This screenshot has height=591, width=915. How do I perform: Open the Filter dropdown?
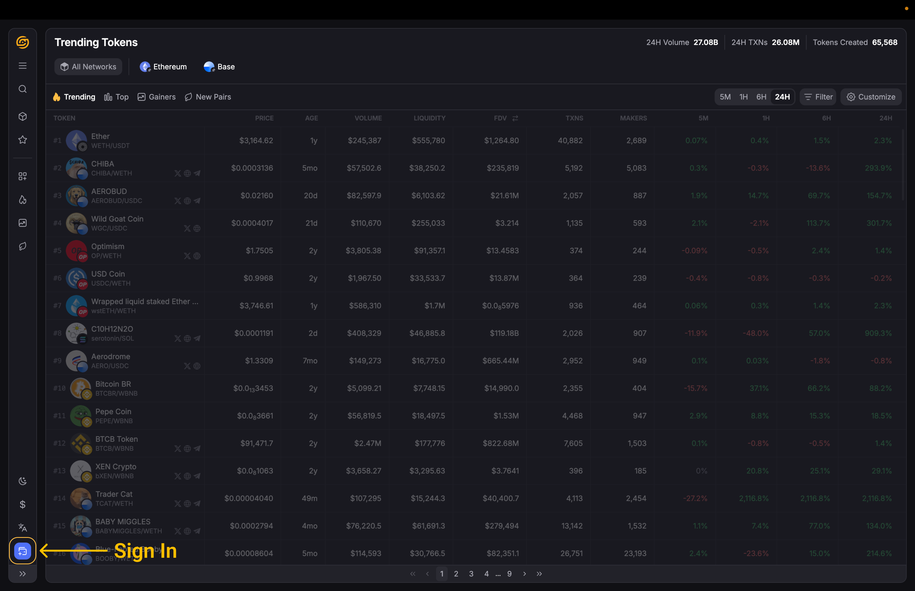coord(818,97)
